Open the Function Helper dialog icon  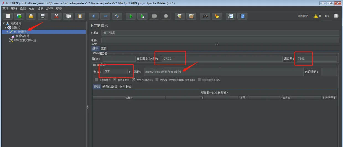click(231, 16)
